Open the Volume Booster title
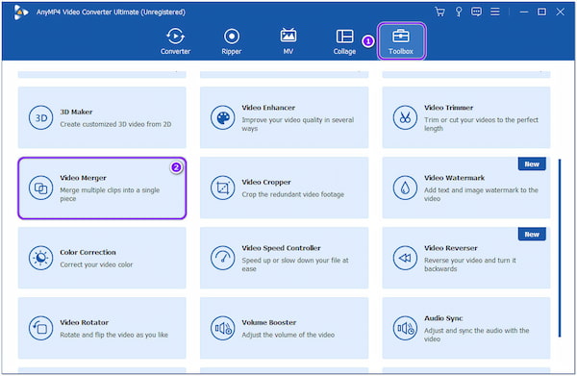This screenshot has width=577, height=376. click(x=269, y=322)
